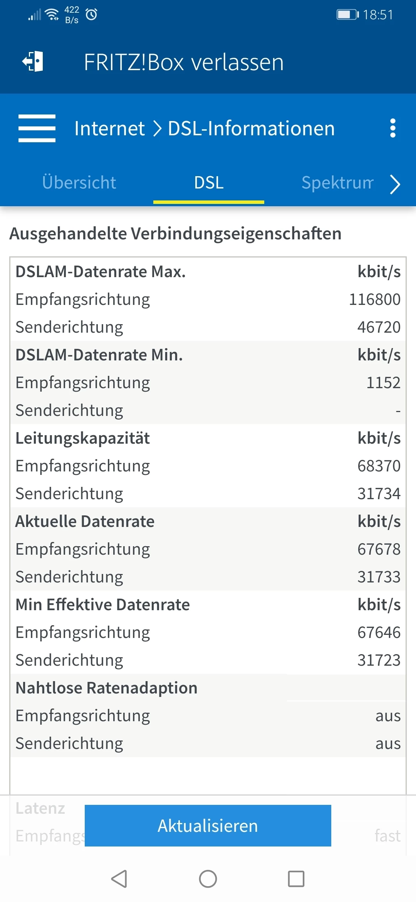The height and width of the screenshot is (902, 416).
Task: Tap the Aktualisieren button
Action: (208, 826)
